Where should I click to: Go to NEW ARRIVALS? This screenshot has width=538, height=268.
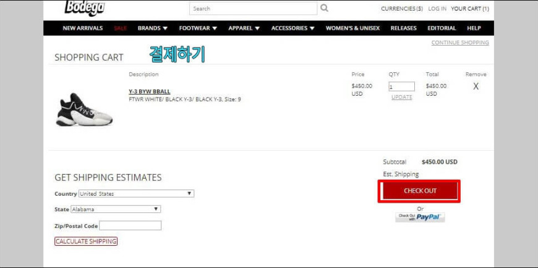[83, 28]
